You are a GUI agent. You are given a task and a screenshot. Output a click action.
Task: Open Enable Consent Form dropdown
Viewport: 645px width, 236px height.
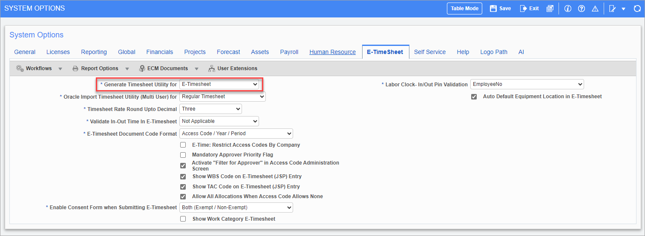pyautogui.click(x=236, y=208)
